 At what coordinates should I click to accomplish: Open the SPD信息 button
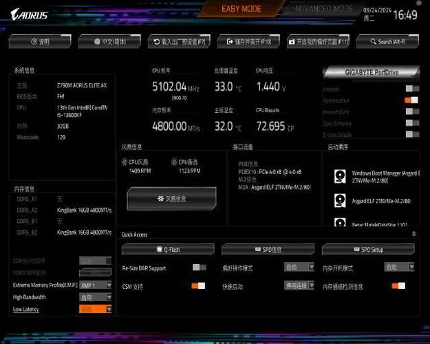click(268, 249)
